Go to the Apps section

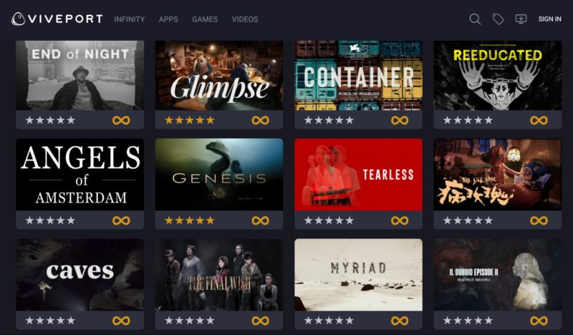coord(168,19)
